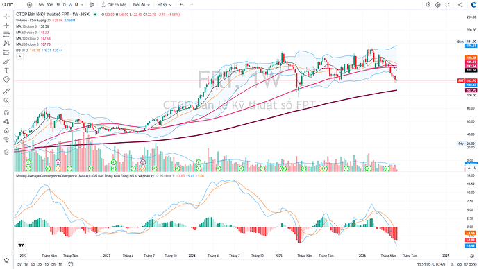Viewport: 479px width, 269px height.
Task: Toggle percent % scale
Action: 452,264
